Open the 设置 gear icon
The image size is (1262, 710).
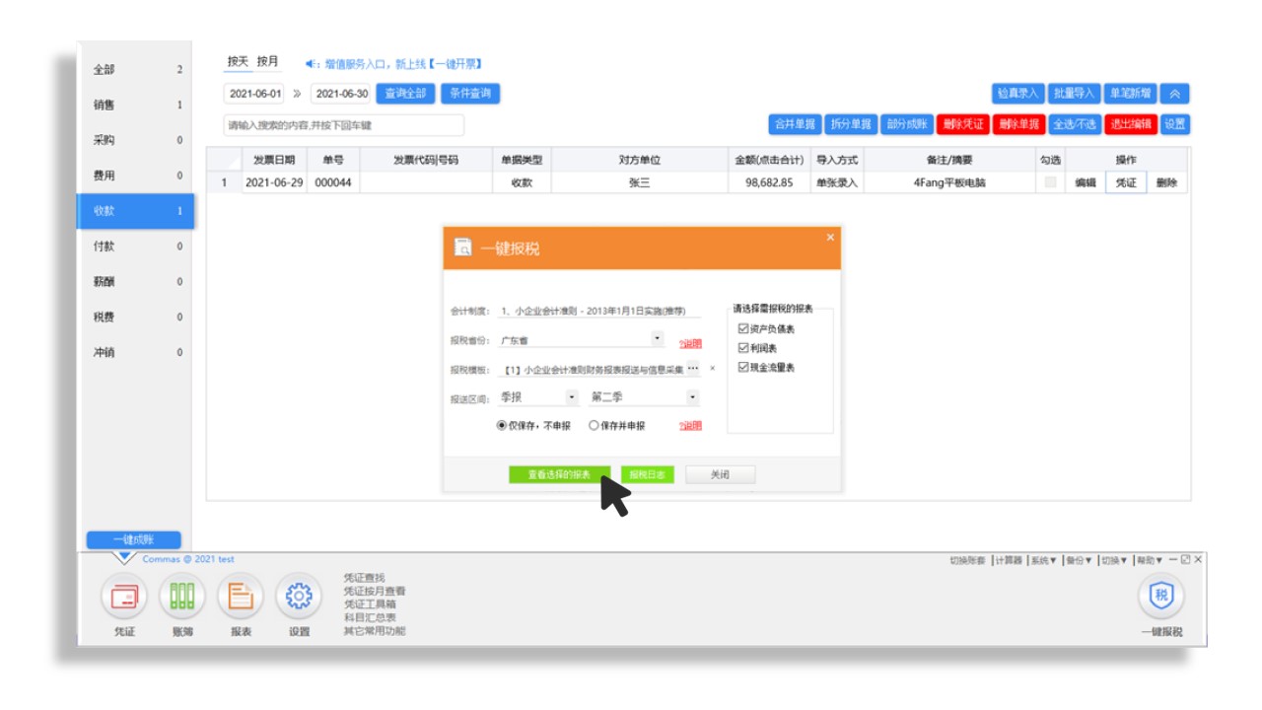[x=299, y=597]
